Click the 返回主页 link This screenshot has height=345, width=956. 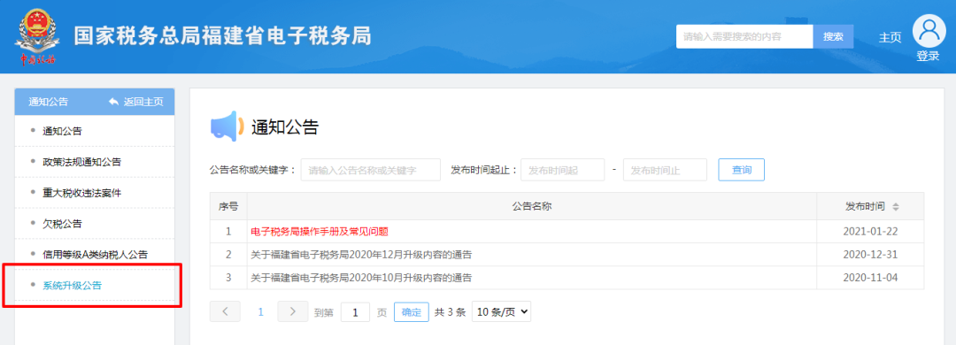(x=143, y=102)
